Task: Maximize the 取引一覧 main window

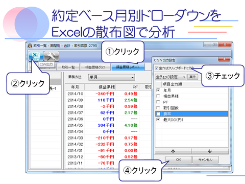Action: 215,44
